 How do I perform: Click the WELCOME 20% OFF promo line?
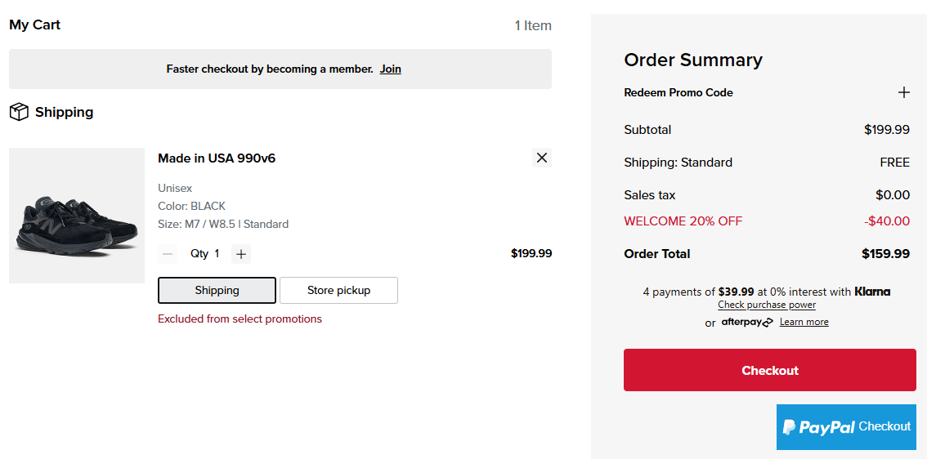tap(683, 221)
